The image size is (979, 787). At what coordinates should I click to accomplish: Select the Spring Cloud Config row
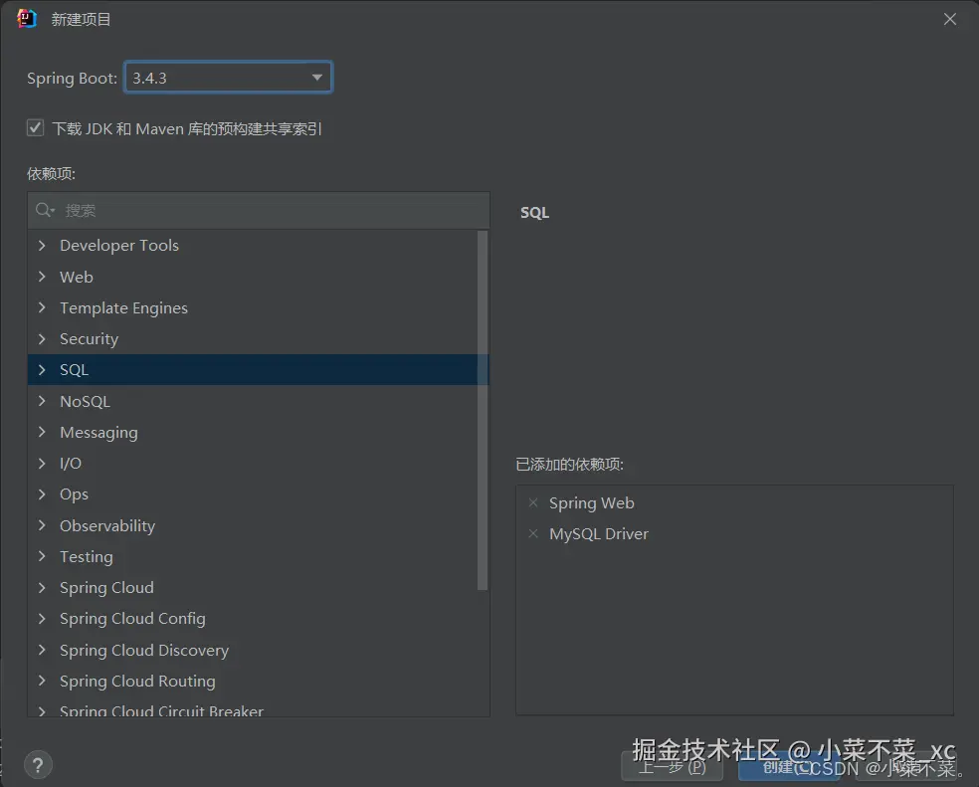(253, 619)
